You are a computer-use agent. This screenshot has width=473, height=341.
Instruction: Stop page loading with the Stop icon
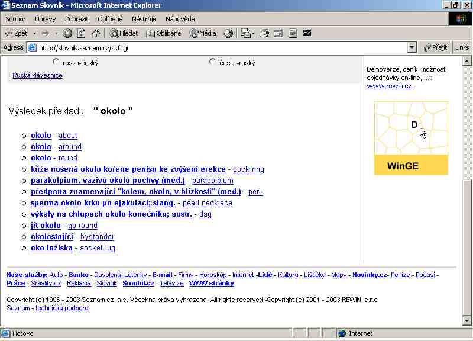(x=67, y=33)
